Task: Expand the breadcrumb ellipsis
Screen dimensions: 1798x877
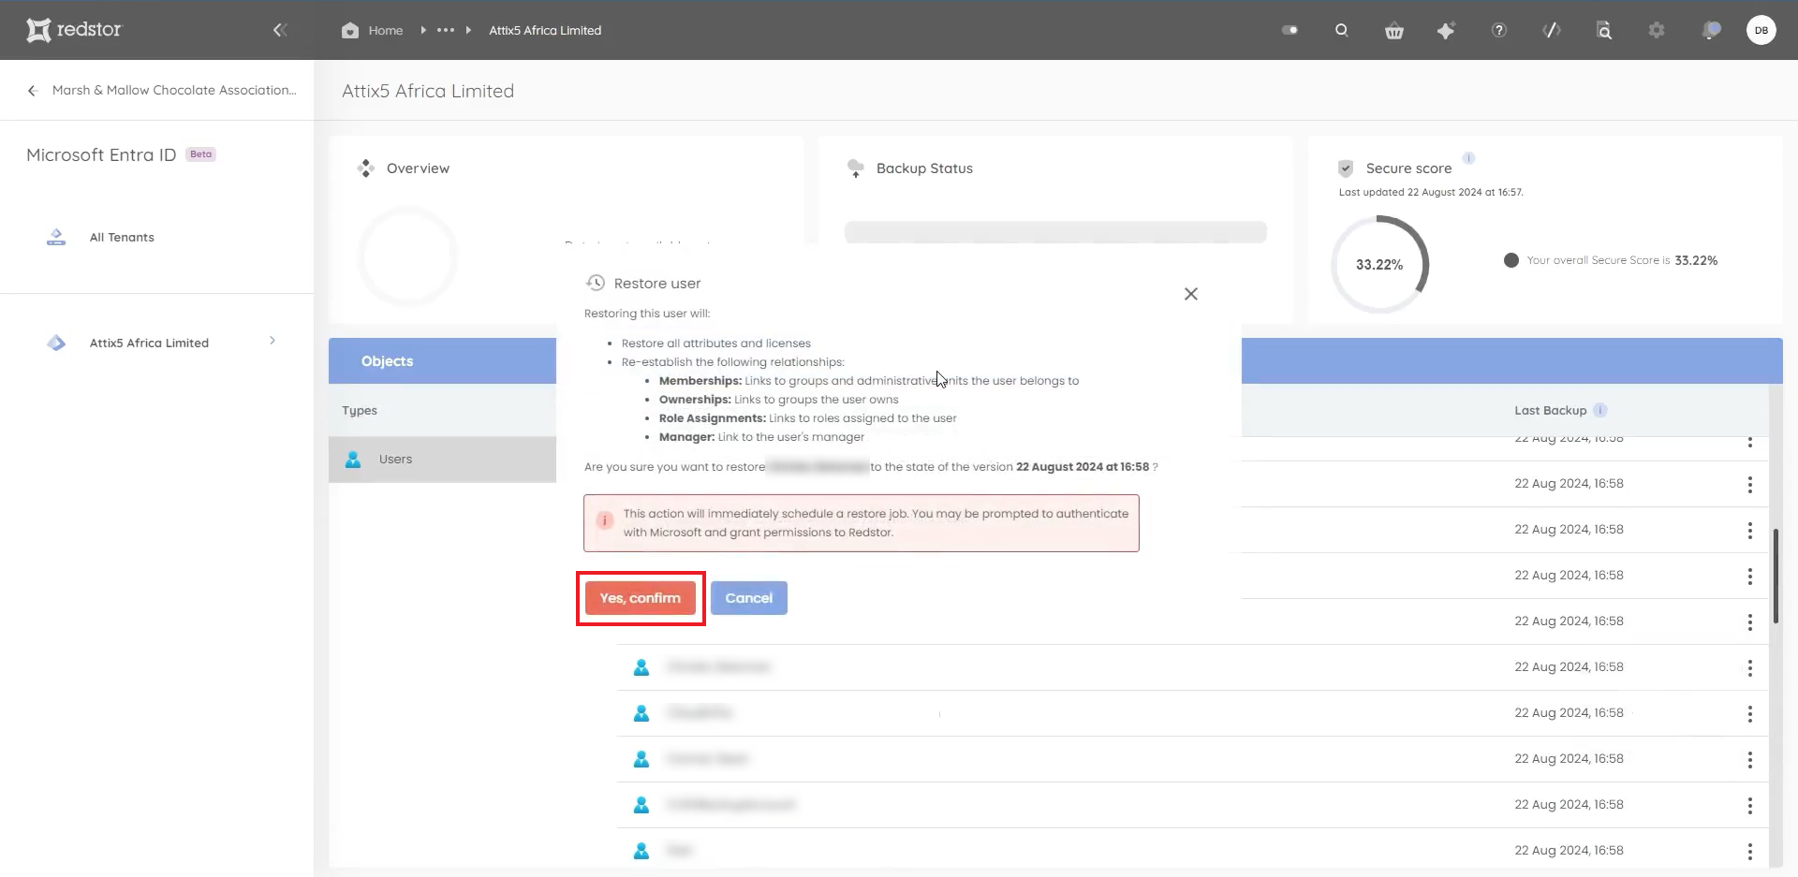Action: 446,30
